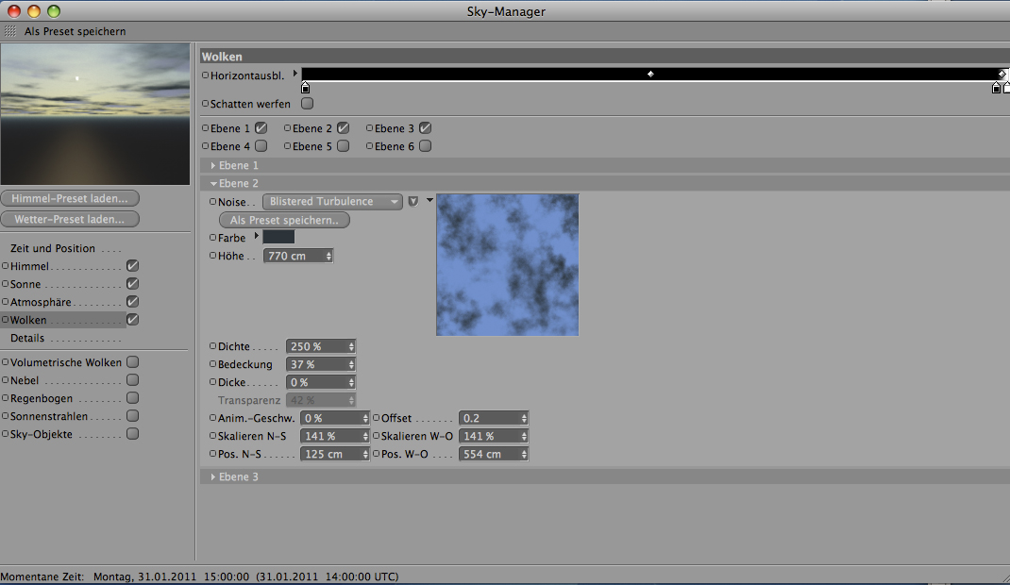This screenshot has height=585, width=1010.
Task: Open the Farbe color swatch
Action: point(278,238)
